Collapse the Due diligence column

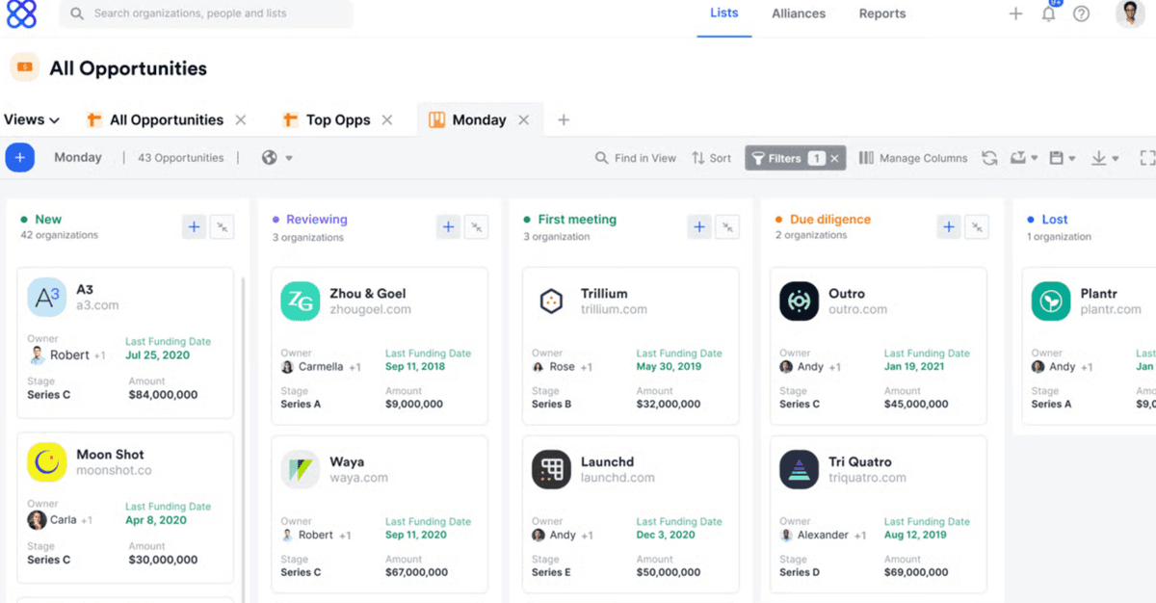(978, 227)
